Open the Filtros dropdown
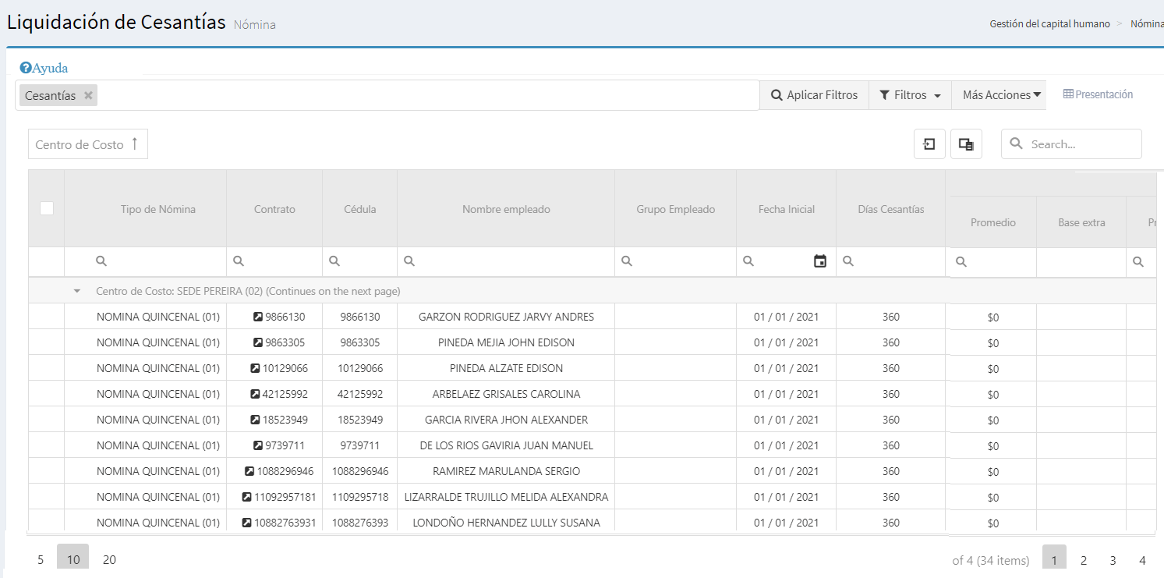 point(910,95)
